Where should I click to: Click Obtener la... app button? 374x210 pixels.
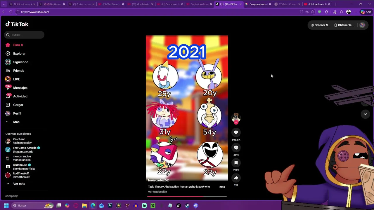coord(344,25)
